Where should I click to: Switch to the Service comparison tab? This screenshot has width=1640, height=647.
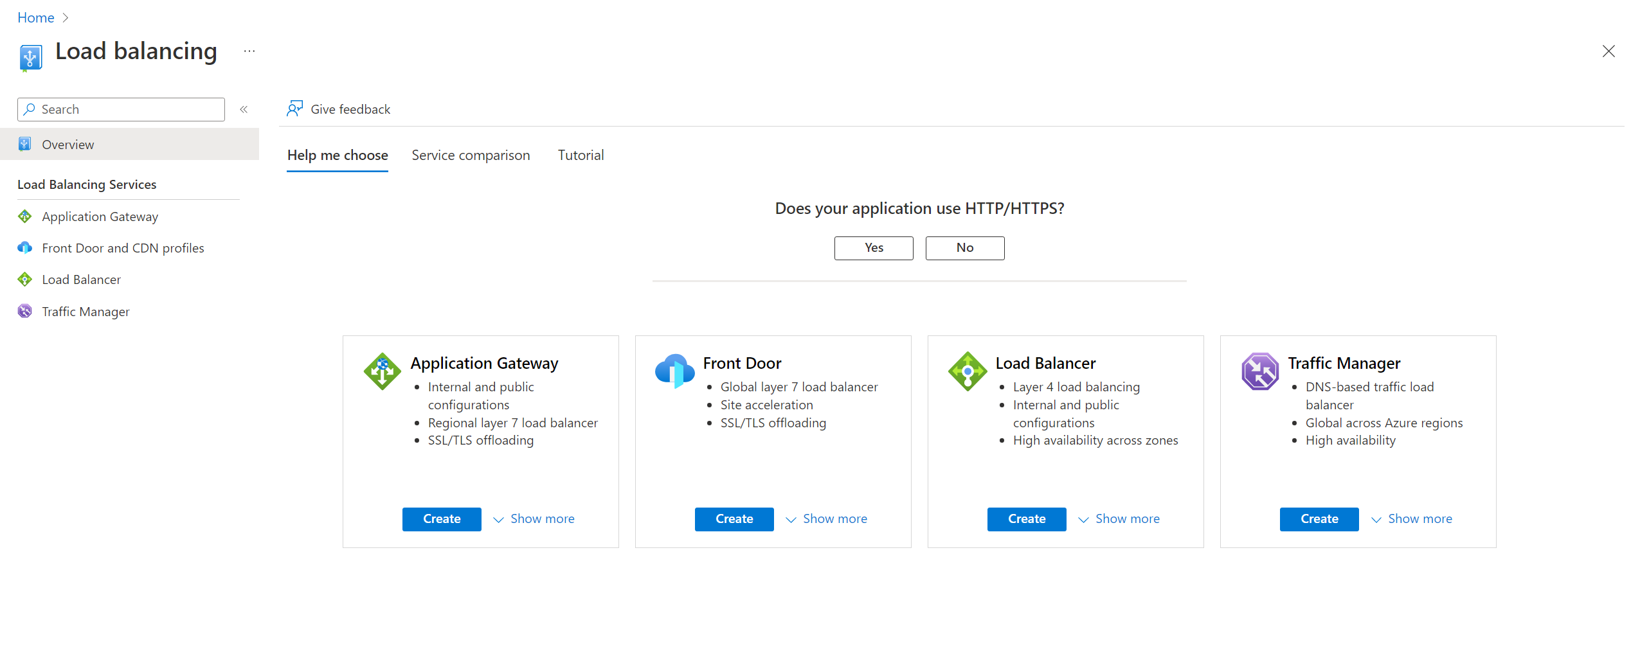pyautogui.click(x=471, y=155)
